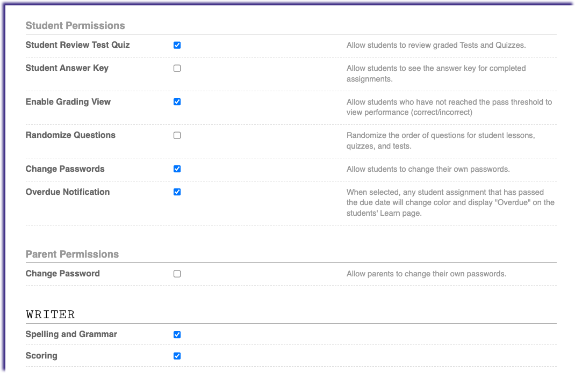The image size is (575, 373).
Task: Click the Parent Permissions section heading
Action: [x=72, y=254]
